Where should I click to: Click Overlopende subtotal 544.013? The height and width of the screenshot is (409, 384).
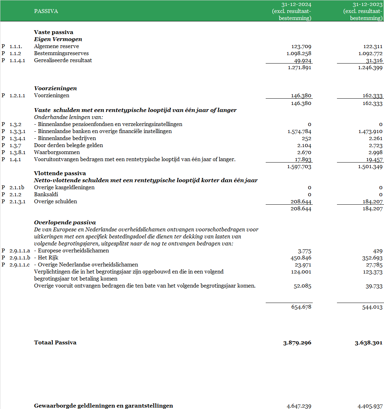click(372, 307)
